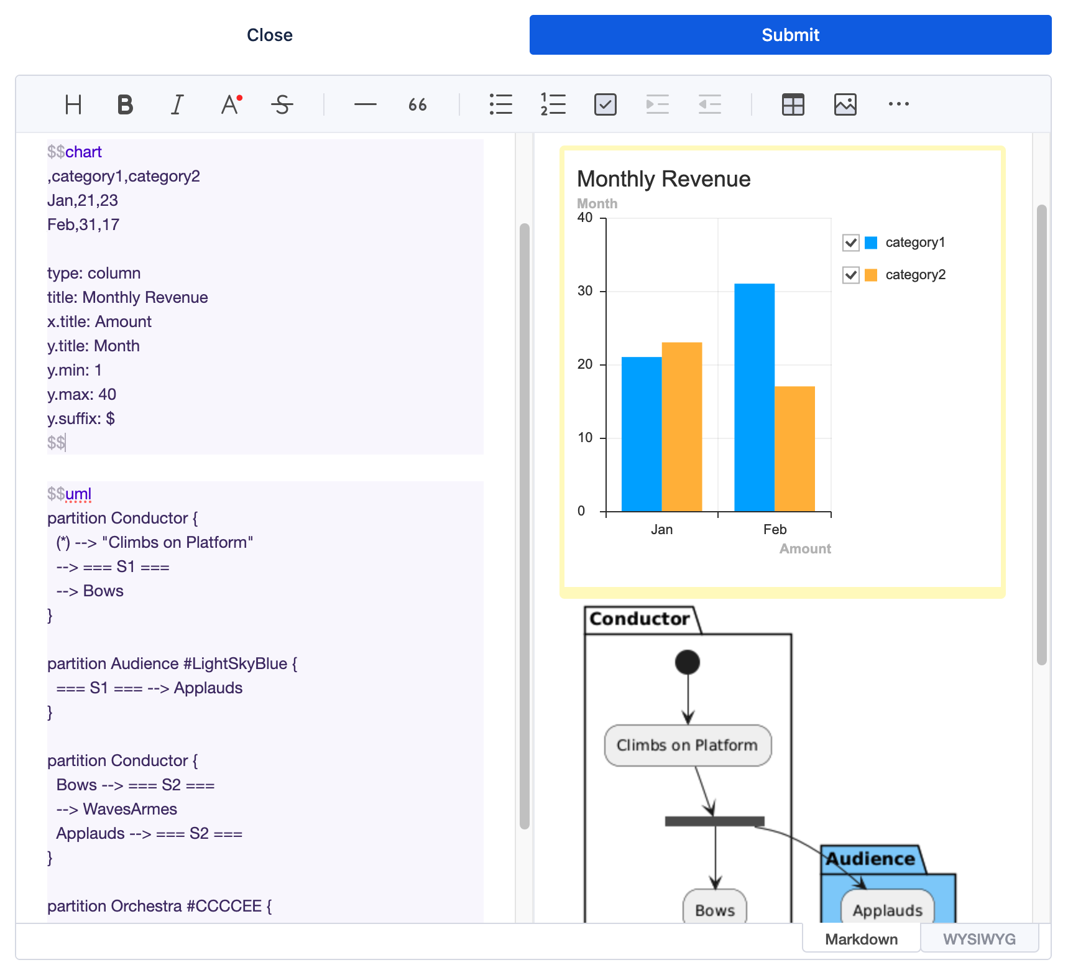Click the Close button
The height and width of the screenshot is (970, 1068).
pos(269,35)
